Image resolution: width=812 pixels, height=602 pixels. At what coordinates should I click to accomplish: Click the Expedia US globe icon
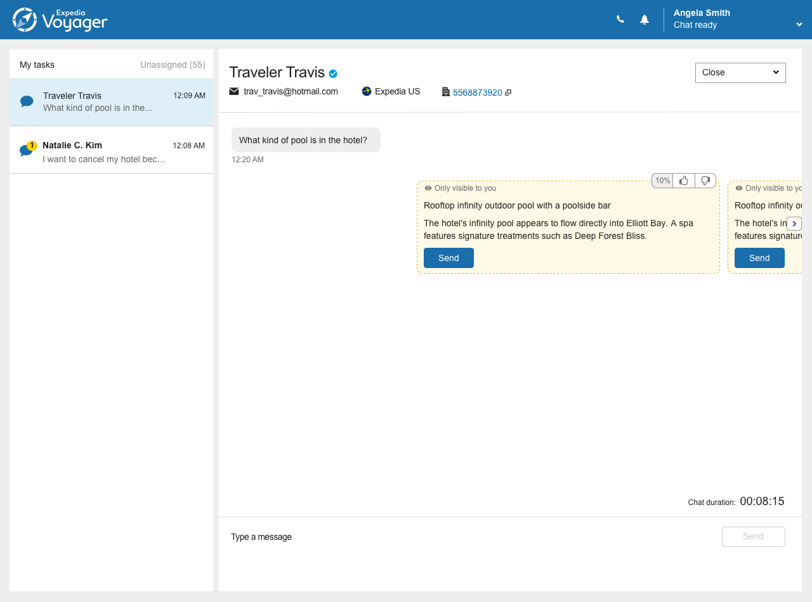tap(367, 91)
